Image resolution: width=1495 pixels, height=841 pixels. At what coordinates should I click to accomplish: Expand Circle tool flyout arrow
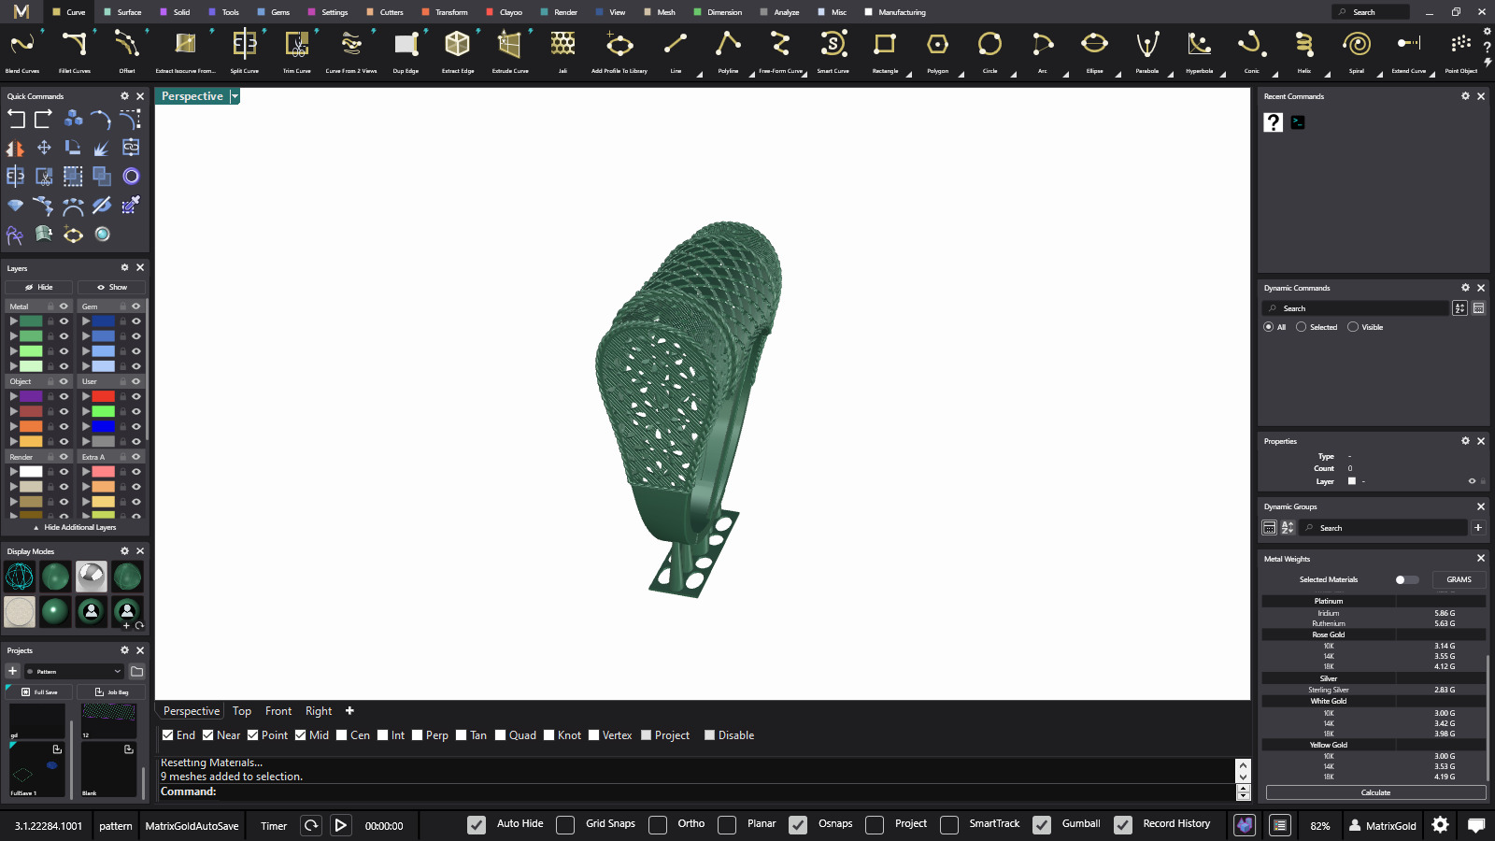[1014, 75]
